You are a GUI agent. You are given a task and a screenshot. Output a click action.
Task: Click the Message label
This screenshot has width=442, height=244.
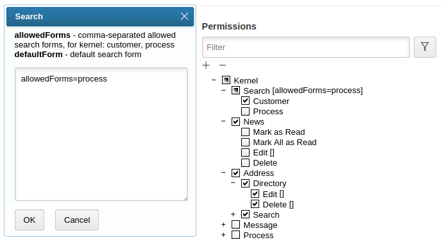coord(260,225)
